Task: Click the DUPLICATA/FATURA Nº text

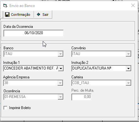Action: click(92, 68)
